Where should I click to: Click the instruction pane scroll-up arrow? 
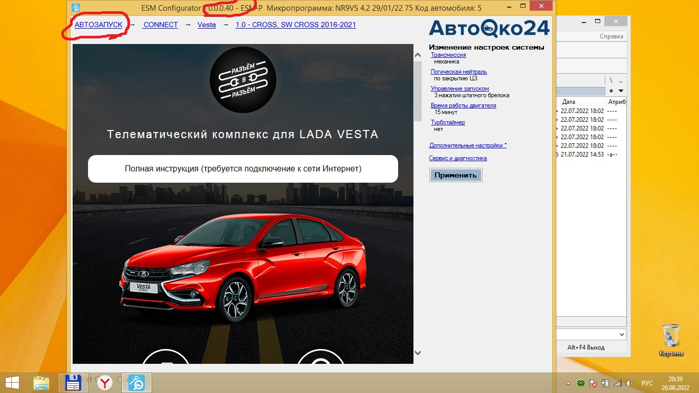[417, 55]
